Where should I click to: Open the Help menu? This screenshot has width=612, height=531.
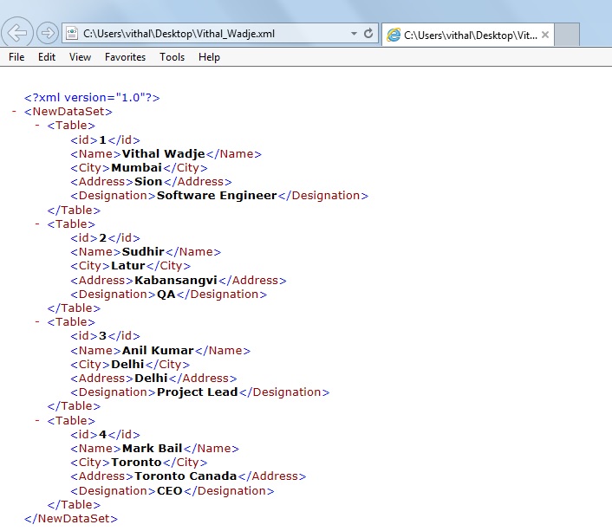(x=209, y=57)
